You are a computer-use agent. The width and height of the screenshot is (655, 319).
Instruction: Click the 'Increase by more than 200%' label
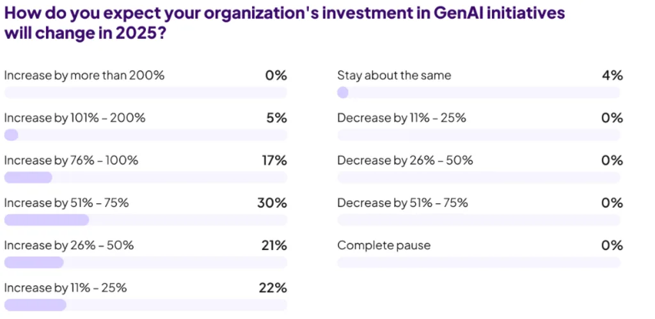pos(84,75)
